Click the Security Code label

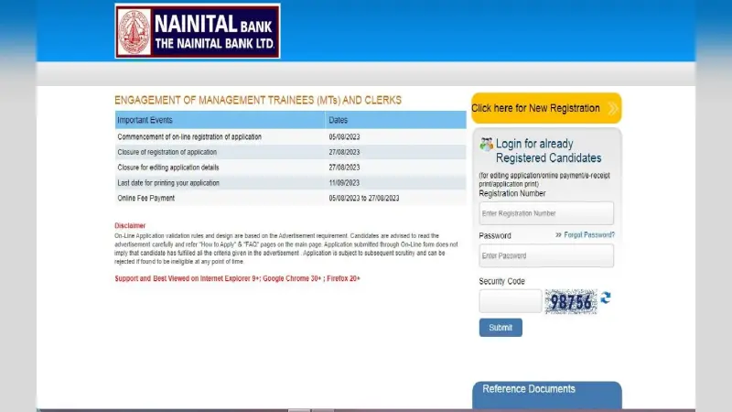[x=501, y=281]
